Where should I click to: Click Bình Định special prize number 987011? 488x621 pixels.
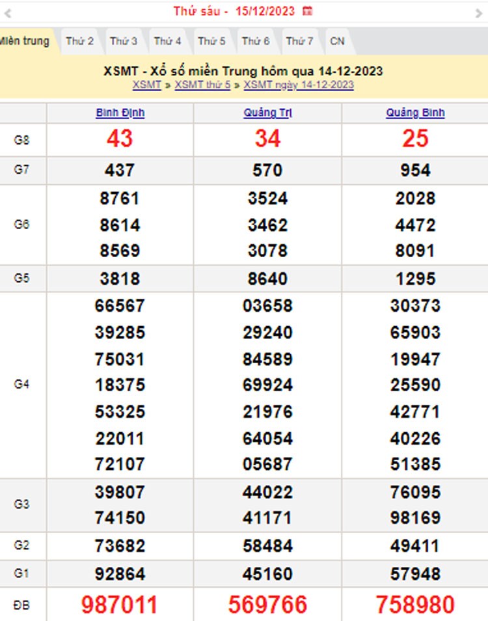(x=120, y=605)
